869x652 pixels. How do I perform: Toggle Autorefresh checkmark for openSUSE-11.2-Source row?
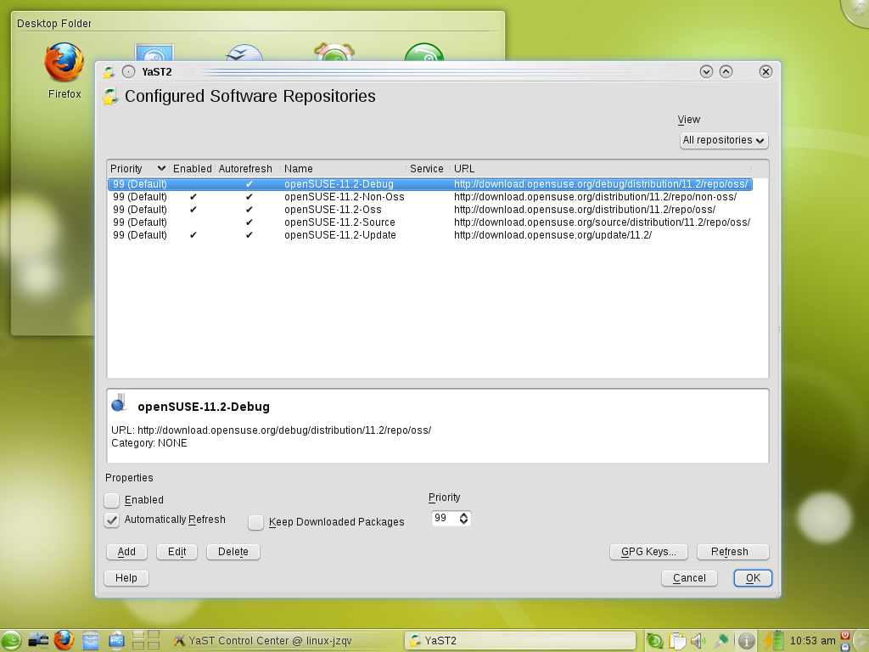(249, 222)
